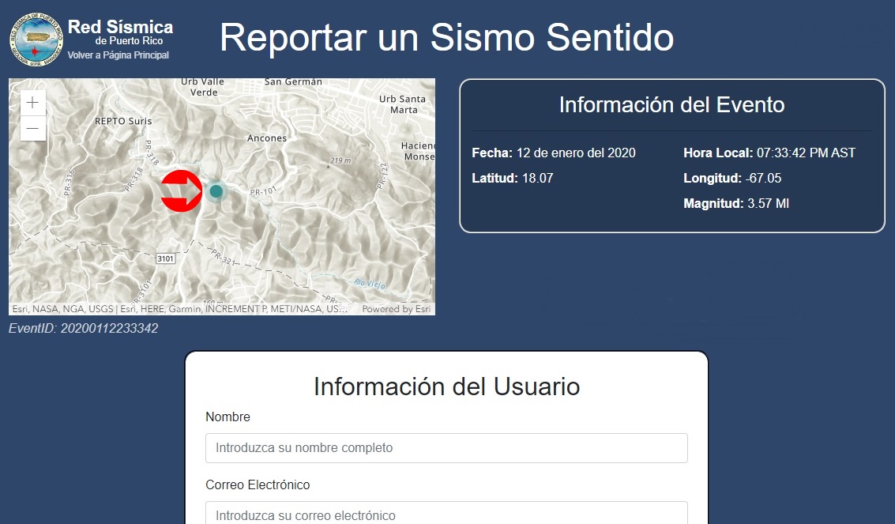This screenshot has width=895, height=524.
Task: Open the Powered by Esri link
Action: tap(396, 309)
